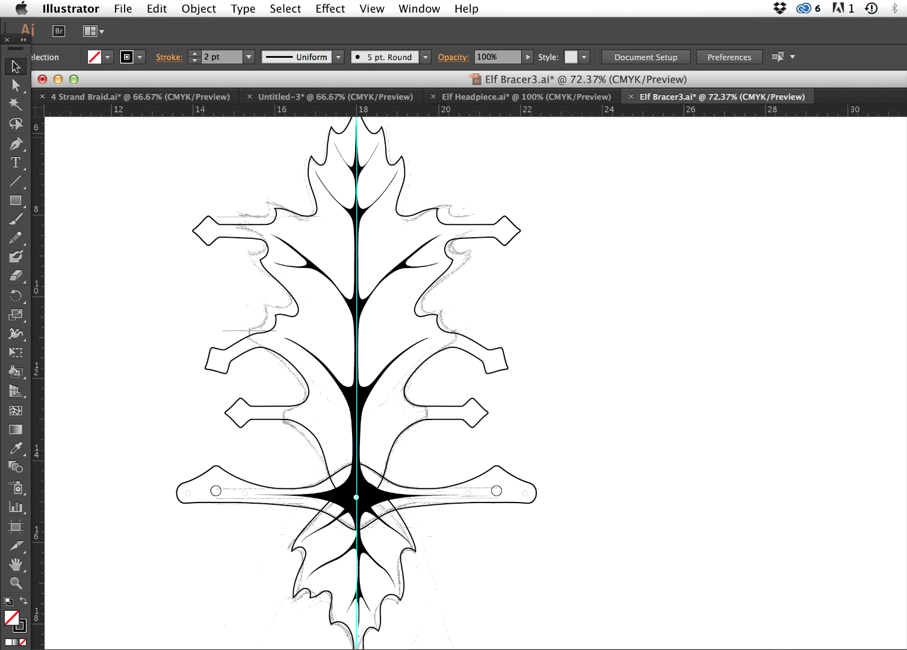Open the 5 pt. Round brush dropdown

coord(426,57)
